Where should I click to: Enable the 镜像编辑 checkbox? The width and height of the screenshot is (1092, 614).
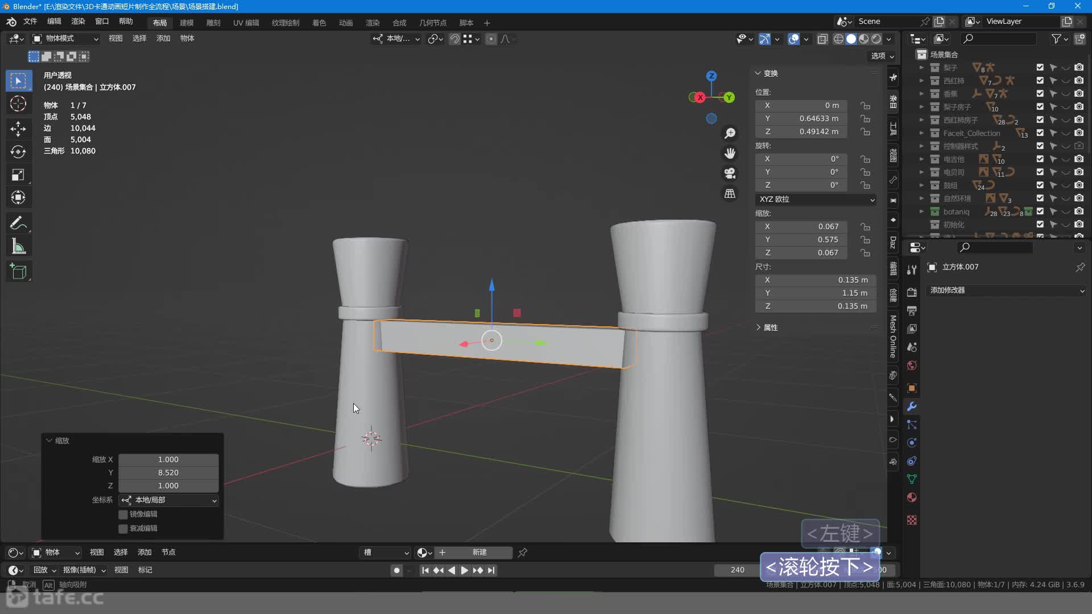click(x=123, y=515)
